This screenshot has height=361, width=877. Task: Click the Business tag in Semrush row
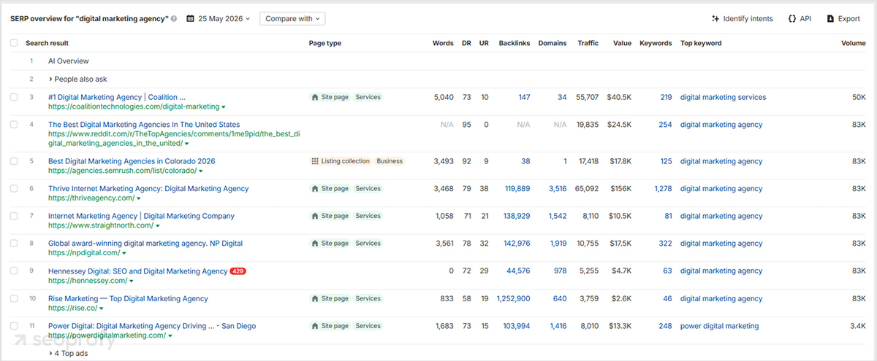390,161
